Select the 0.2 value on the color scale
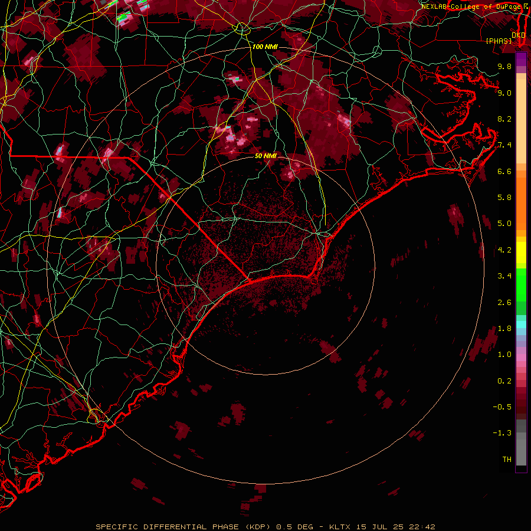 click(x=504, y=381)
